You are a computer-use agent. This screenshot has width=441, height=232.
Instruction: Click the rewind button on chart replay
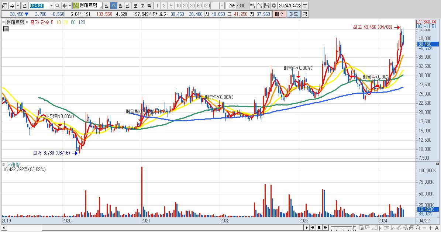pyautogui.click(x=313, y=228)
